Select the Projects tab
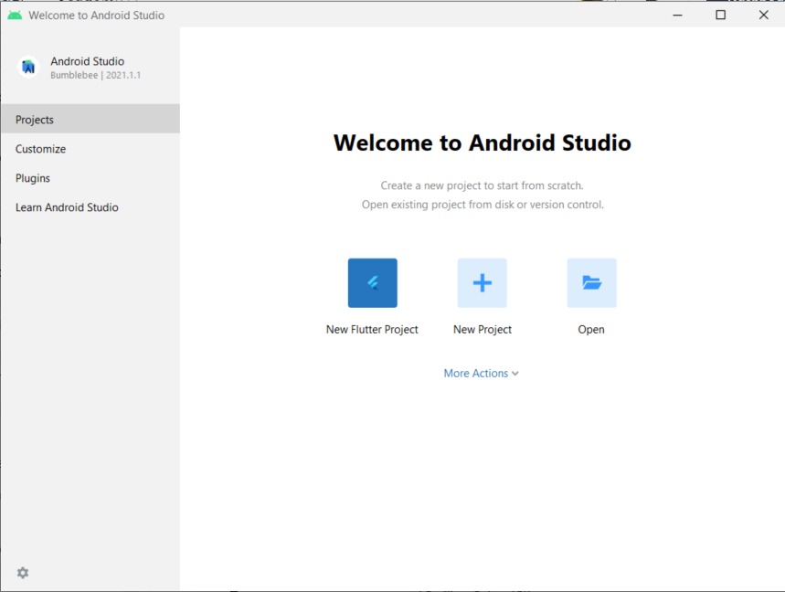The image size is (785, 592). coord(90,119)
